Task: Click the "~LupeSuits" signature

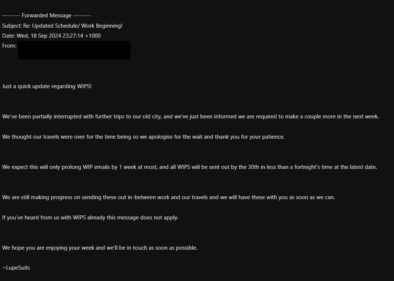Action: coord(16,268)
